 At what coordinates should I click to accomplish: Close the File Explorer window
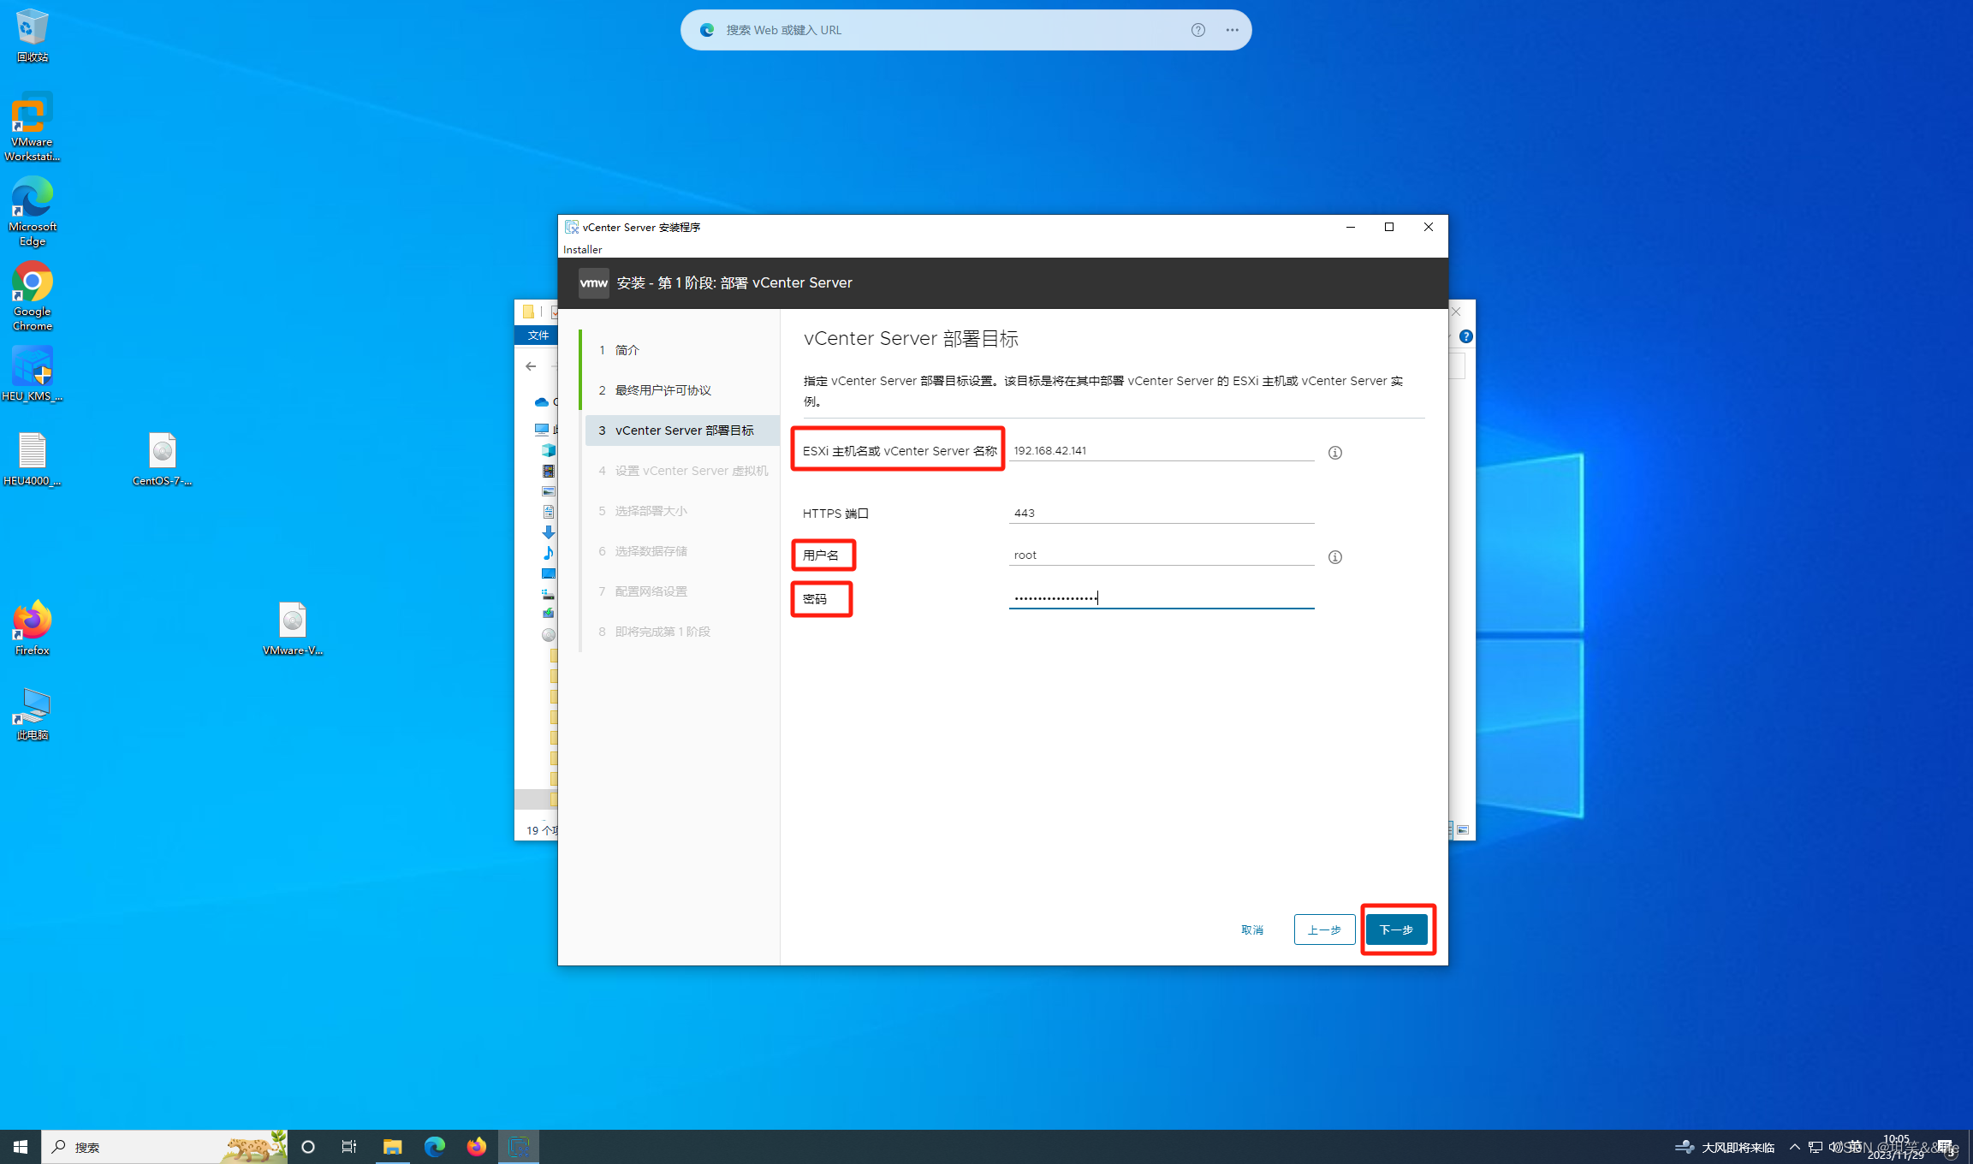click(1456, 312)
